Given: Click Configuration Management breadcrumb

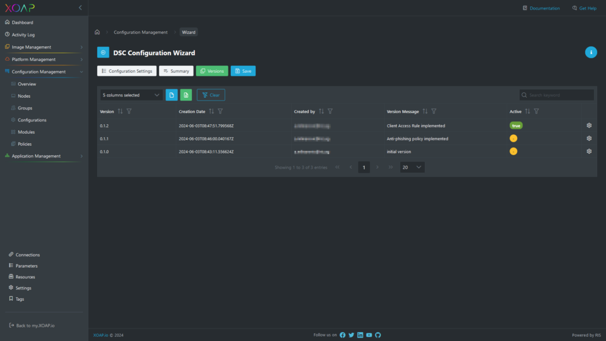Looking at the screenshot, I should tap(141, 32).
